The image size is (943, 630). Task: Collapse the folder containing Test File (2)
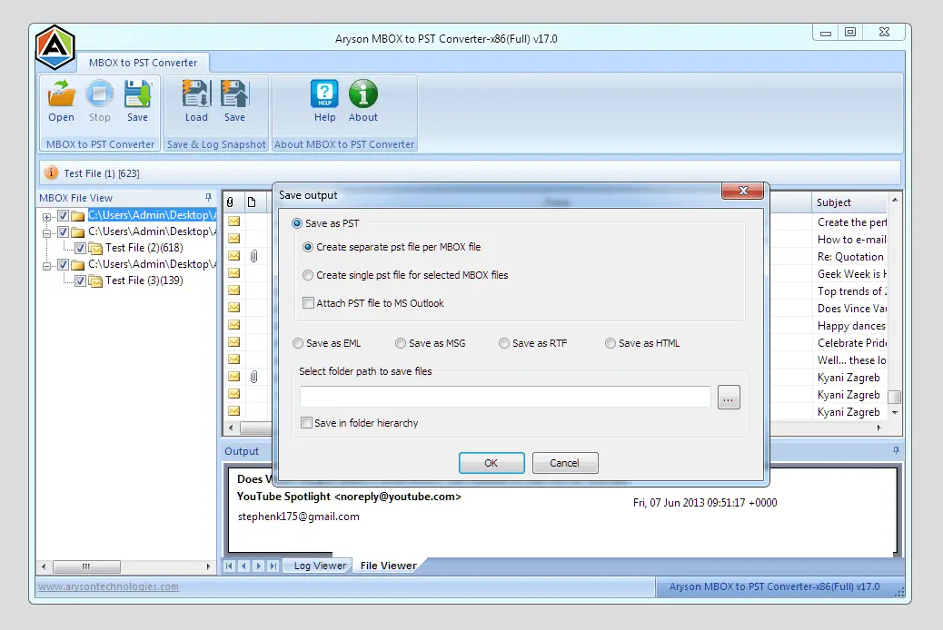(46, 232)
